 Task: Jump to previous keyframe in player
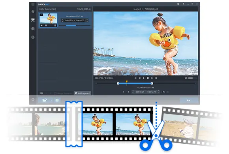tap(135, 78)
